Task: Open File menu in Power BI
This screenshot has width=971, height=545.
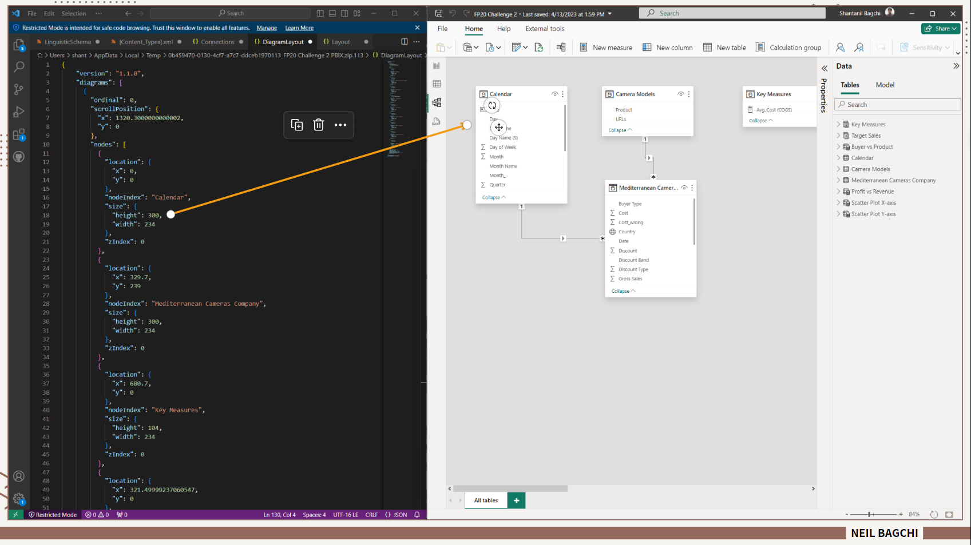Action: point(442,29)
